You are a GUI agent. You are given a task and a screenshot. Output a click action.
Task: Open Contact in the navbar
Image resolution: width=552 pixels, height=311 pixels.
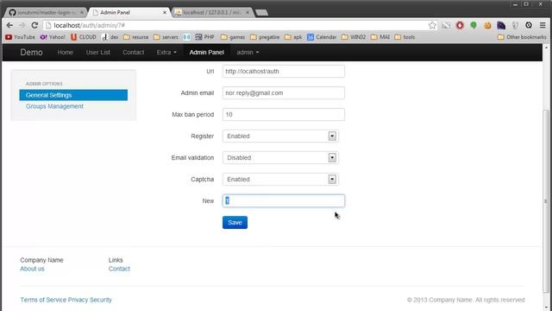(133, 52)
